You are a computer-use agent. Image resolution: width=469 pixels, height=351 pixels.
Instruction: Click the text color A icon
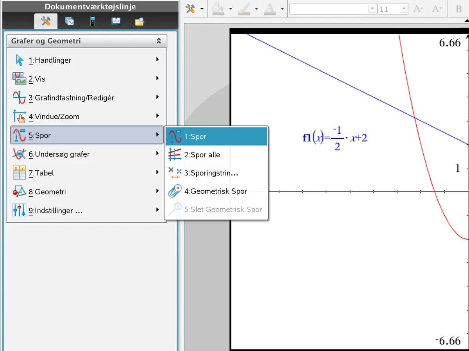(x=270, y=9)
